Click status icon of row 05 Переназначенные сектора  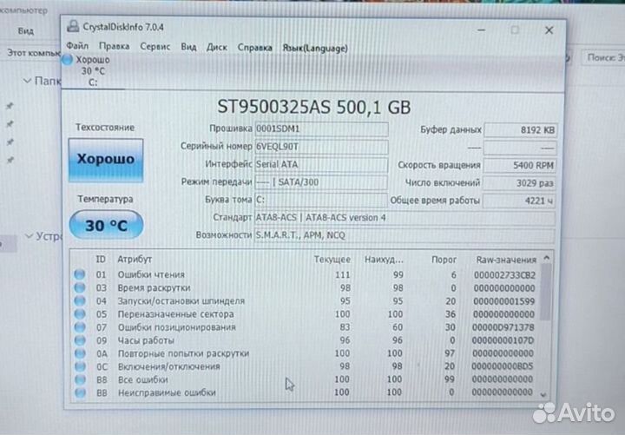click(x=80, y=313)
